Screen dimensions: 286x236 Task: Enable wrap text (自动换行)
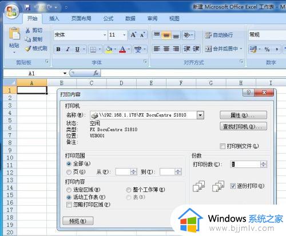point(219,35)
